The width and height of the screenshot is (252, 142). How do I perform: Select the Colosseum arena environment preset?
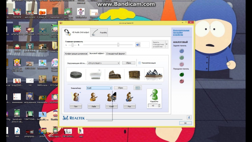115,75
